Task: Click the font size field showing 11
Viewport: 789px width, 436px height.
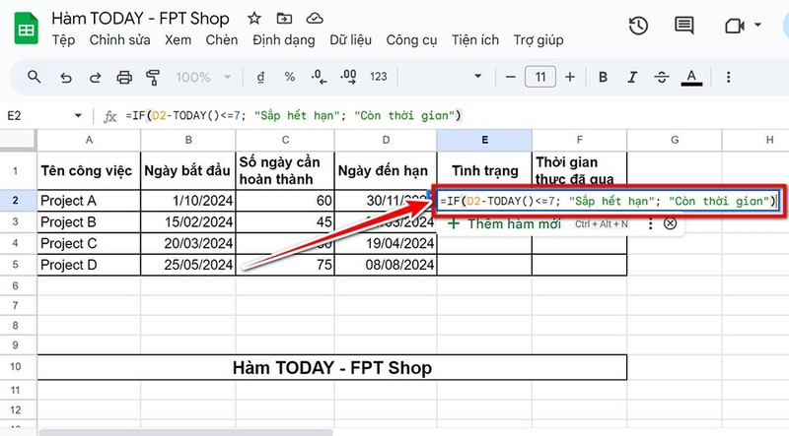Action: 540,77
